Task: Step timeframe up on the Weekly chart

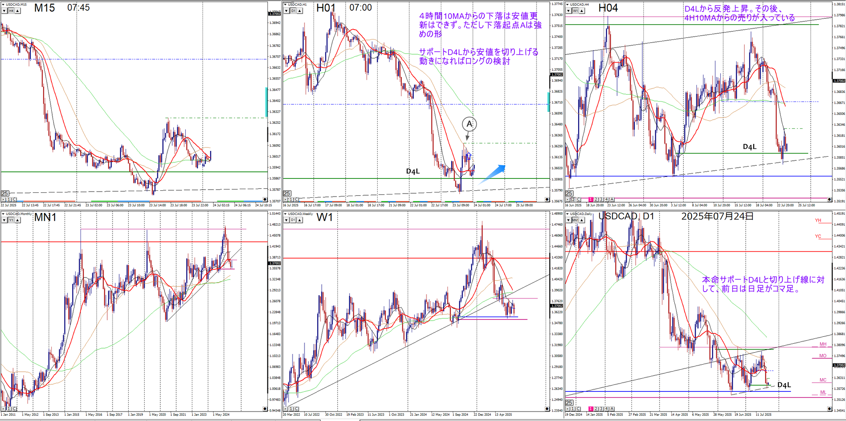Action: [x=300, y=220]
